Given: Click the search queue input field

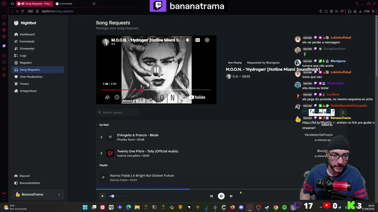Looking at the screenshot, I should tap(118, 112).
